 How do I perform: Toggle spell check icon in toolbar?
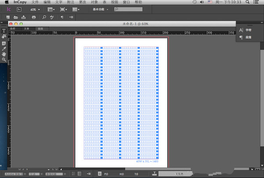[x=52, y=17]
